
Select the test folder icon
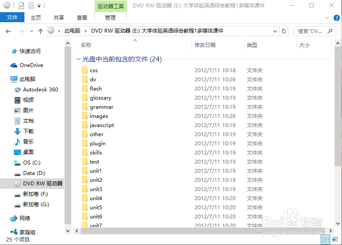point(85,162)
